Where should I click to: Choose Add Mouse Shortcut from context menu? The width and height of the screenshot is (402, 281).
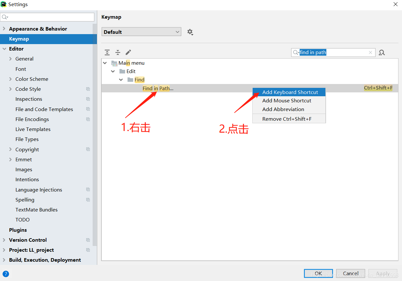click(289, 101)
